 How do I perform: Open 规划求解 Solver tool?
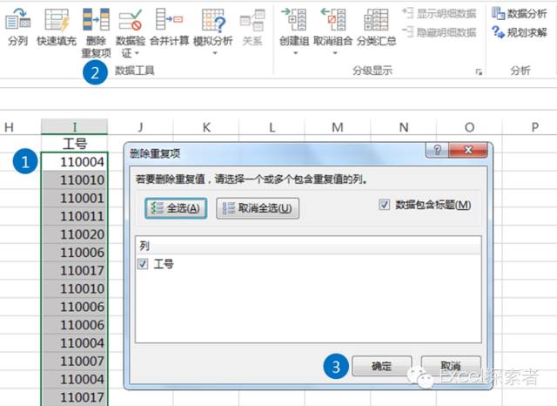point(520,32)
